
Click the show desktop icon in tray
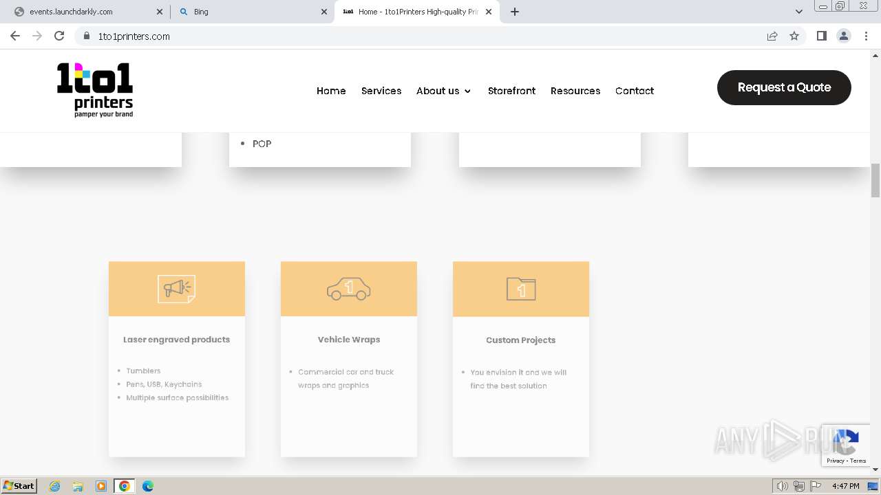[873, 486]
